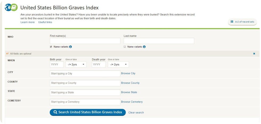Click the megaphone icon in the optional fields bar

click(7, 54)
